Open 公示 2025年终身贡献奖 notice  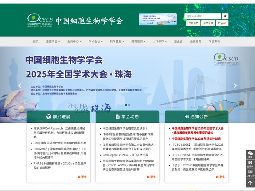[198, 167]
